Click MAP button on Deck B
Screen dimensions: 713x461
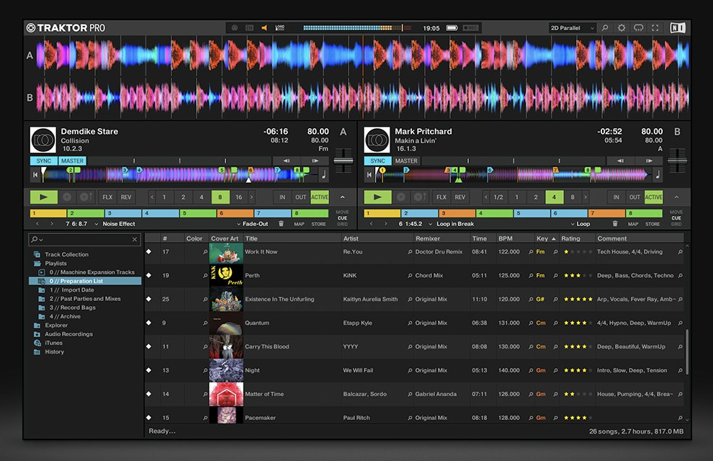click(633, 224)
